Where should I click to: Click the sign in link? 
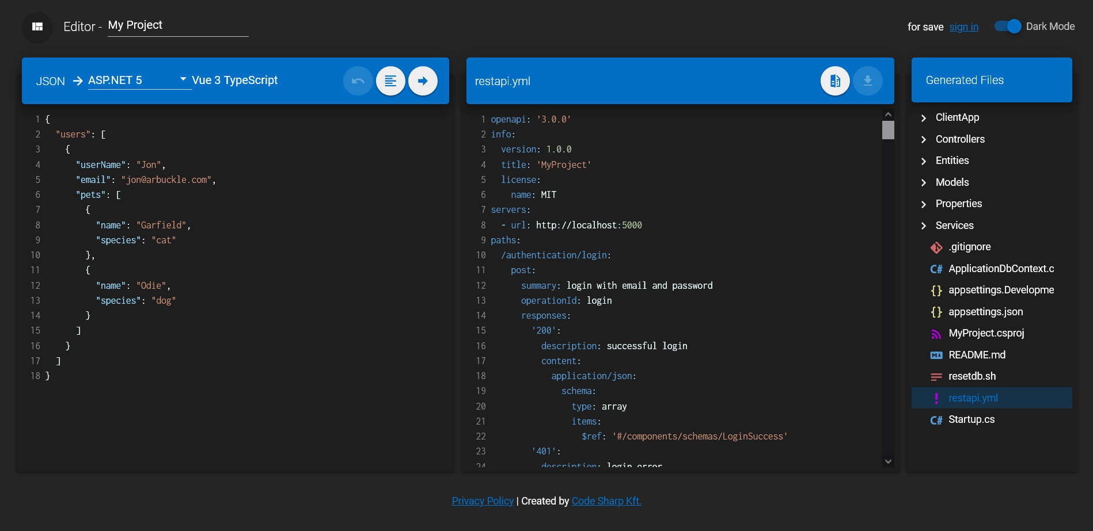point(963,27)
